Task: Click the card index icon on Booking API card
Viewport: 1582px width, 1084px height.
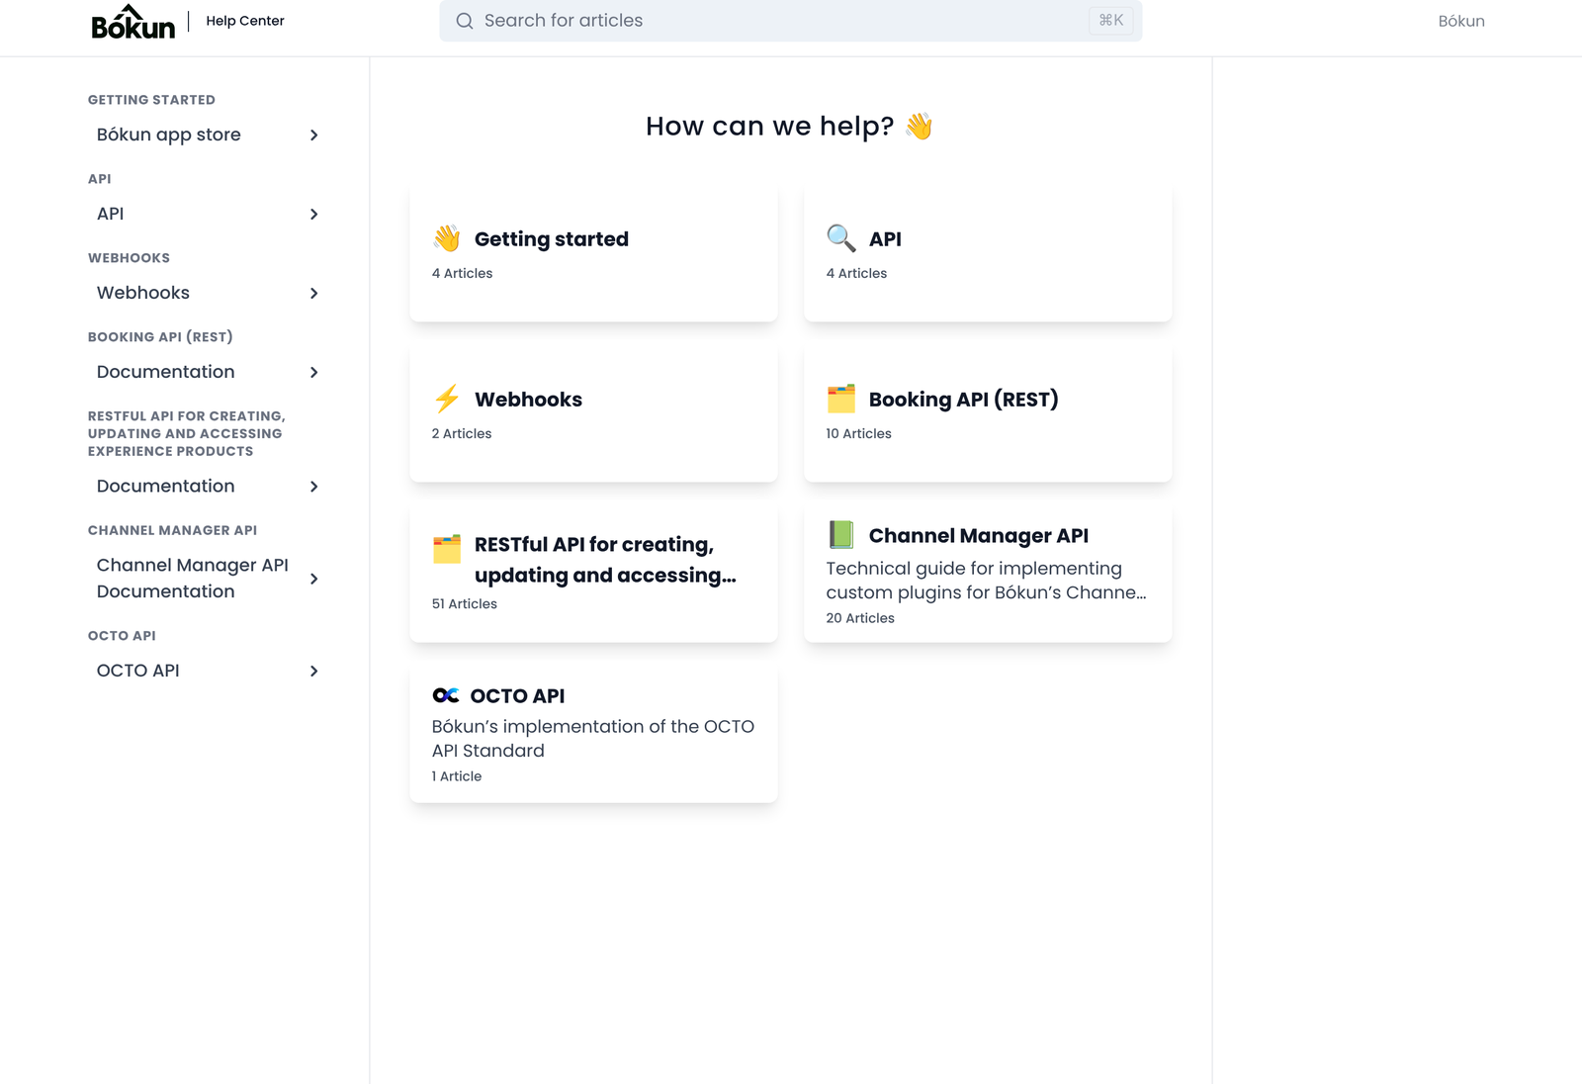Action: pos(841,399)
